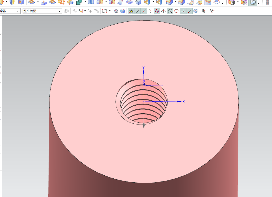Click the Delay/Timer toolbar icon
Image resolution: width=272 pixels, height=197 pixels.
coord(253,2)
